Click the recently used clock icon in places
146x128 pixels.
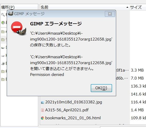(x=3, y=23)
